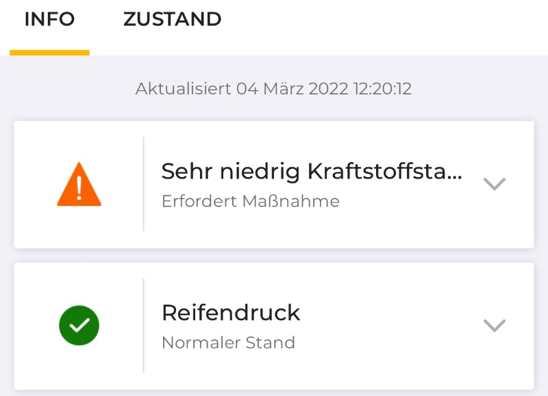Screen dimensions: 548x396
Task: Click the vertical divider in the Reifendruck card
Action: (x=143, y=326)
